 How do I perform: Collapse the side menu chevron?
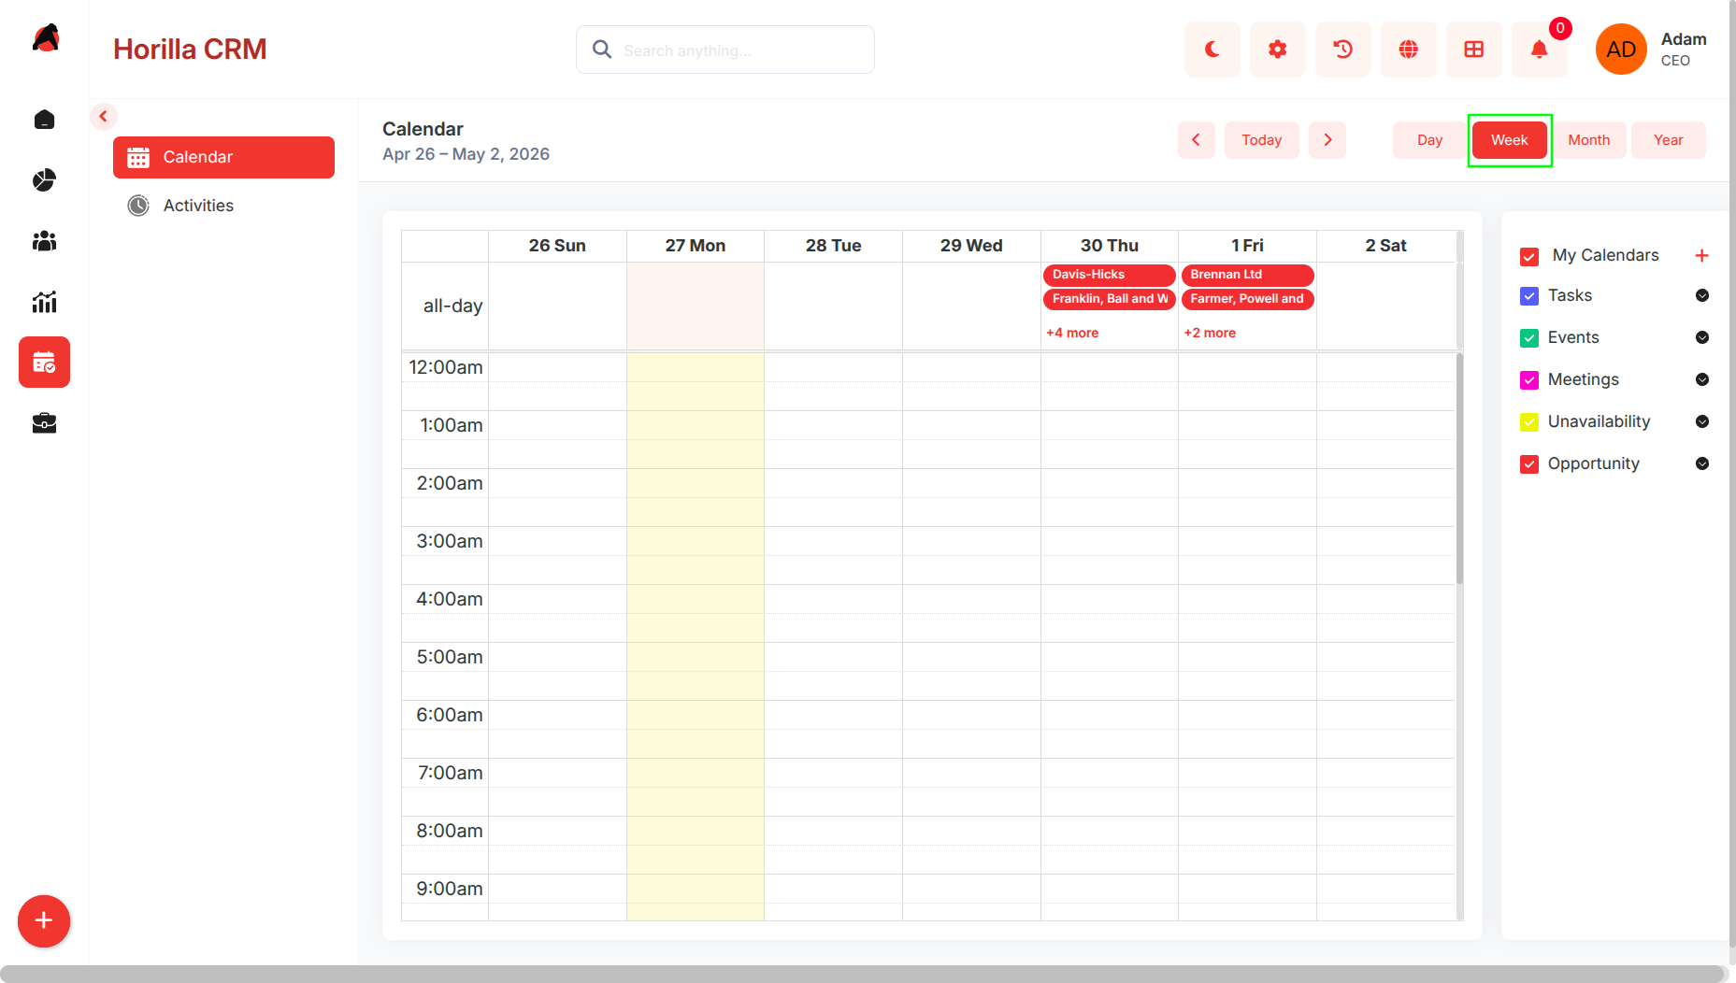(x=104, y=117)
